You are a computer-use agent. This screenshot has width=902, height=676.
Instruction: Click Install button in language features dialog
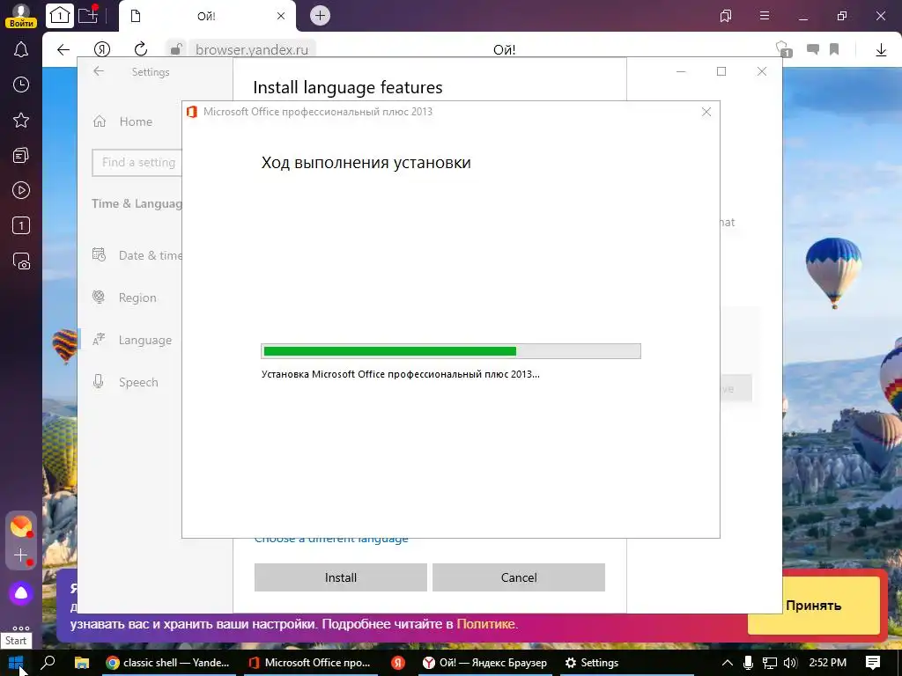[x=341, y=577]
